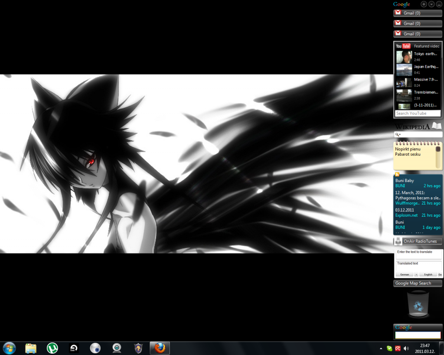Open the Recycle Bin gadget

click(x=418, y=304)
